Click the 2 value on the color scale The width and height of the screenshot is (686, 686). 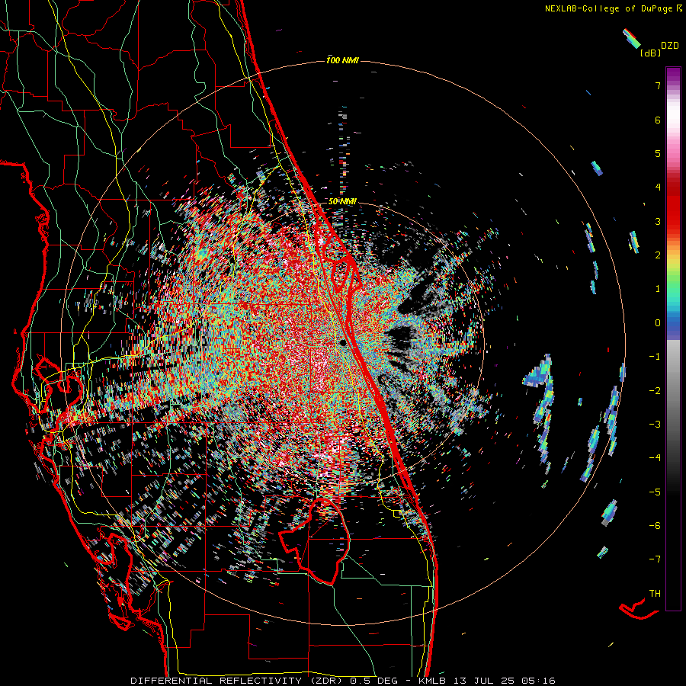[x=658, y=255]
